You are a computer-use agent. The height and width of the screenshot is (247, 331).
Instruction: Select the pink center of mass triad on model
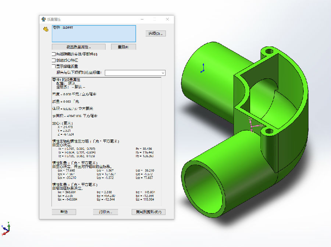(x=252, y=126)
